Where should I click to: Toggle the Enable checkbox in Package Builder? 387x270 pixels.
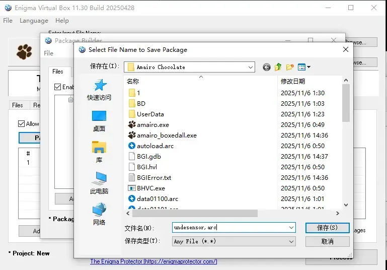[x=57, y=87]
